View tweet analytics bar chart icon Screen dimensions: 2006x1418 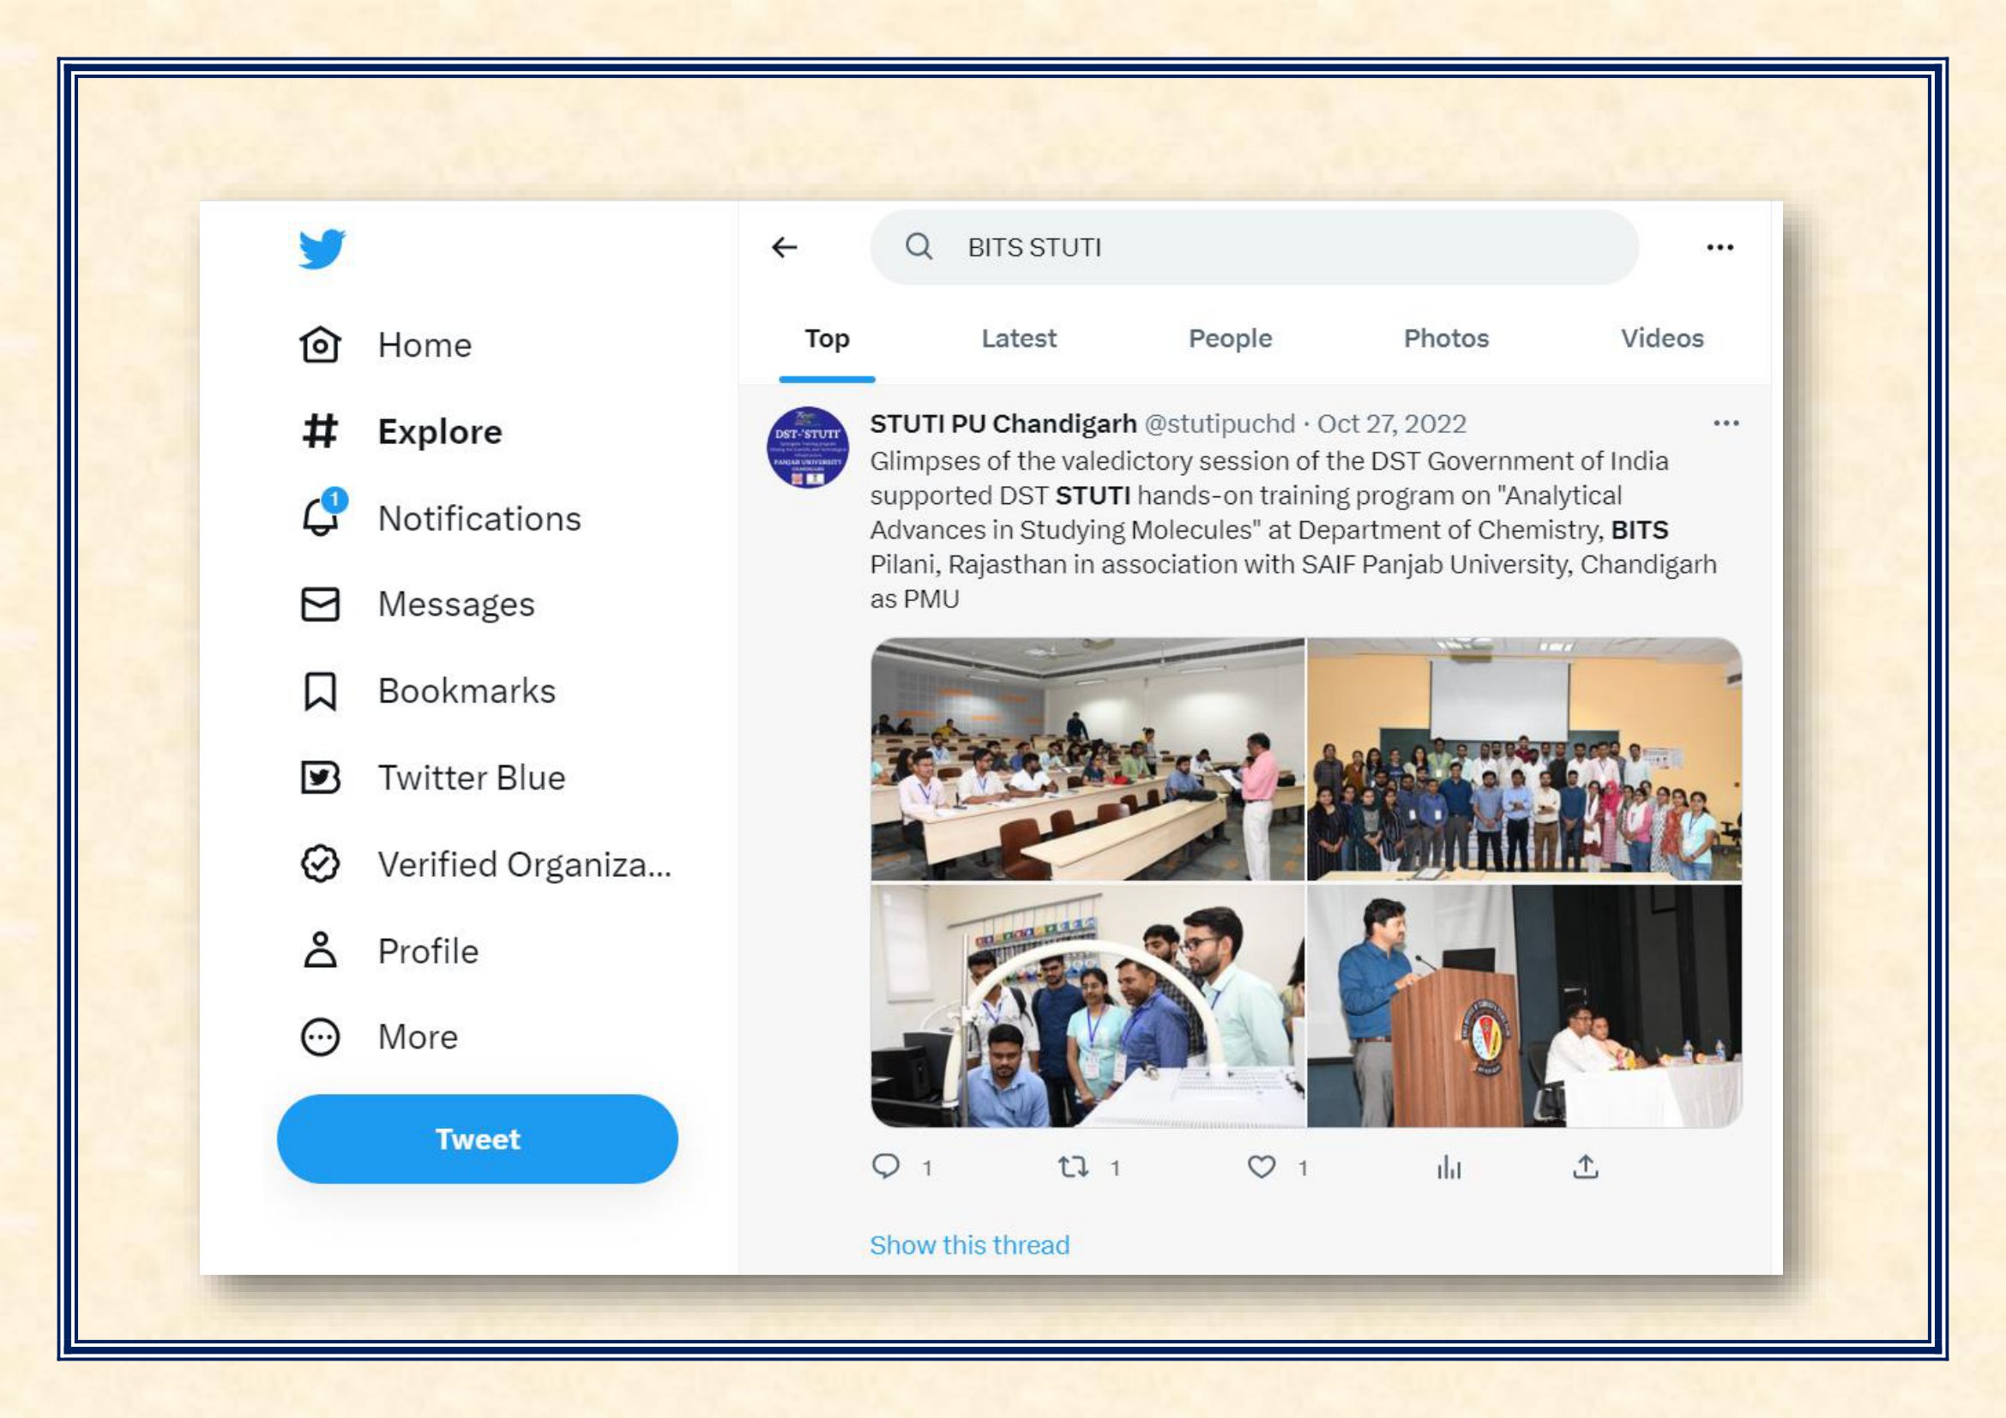pos(1449,1168)
